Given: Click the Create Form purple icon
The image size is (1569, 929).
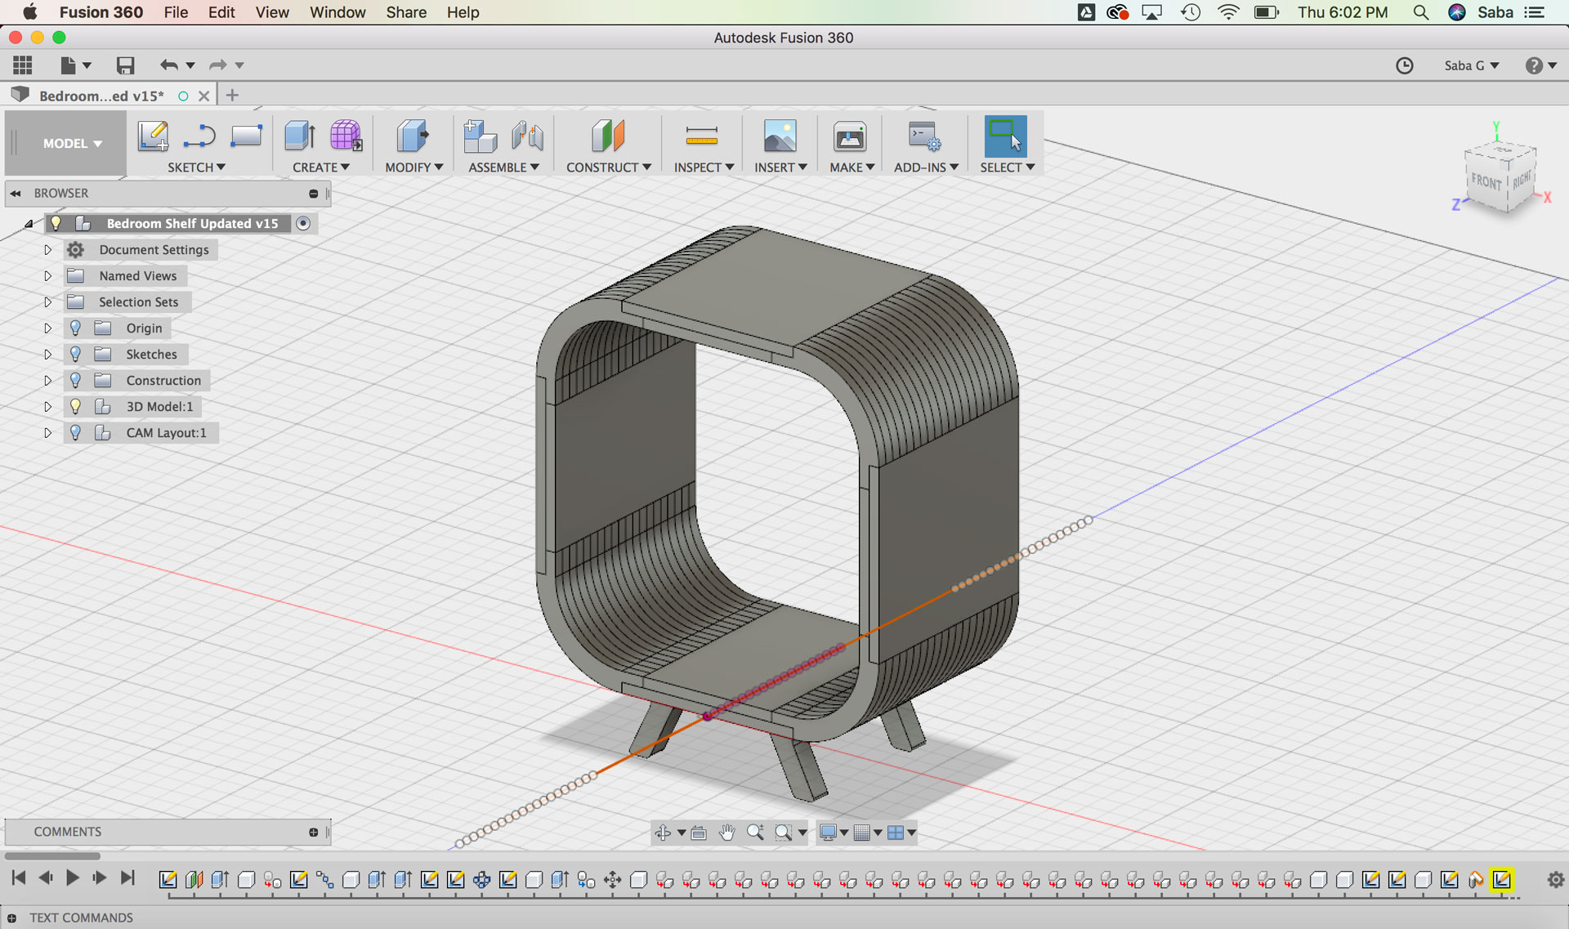Looking at the screenshot, I should [x=346, y=136].
